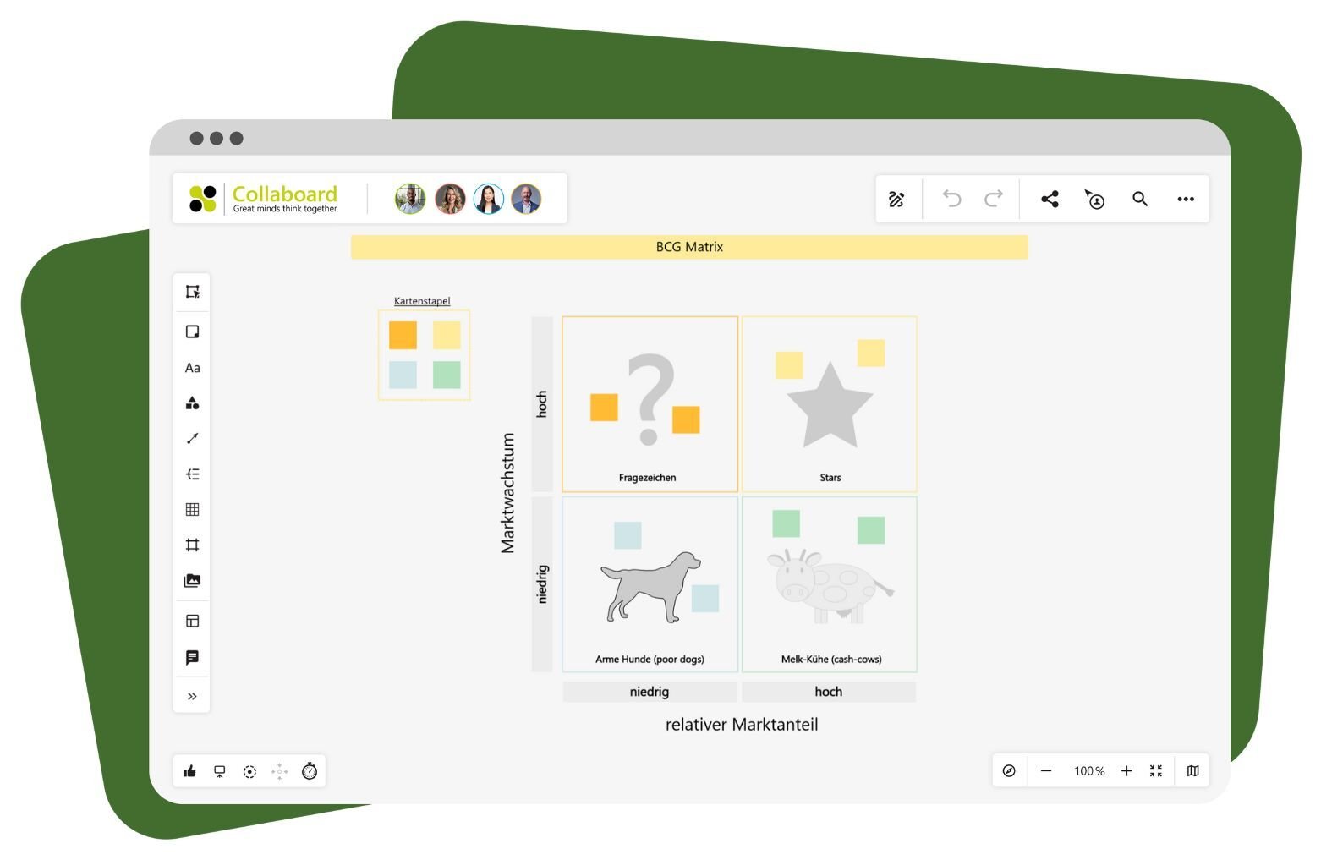The height and width of the screenshot is (860, 1321).
Task: Choose the text tool labeled Aa
Action: tap(192, 368)
